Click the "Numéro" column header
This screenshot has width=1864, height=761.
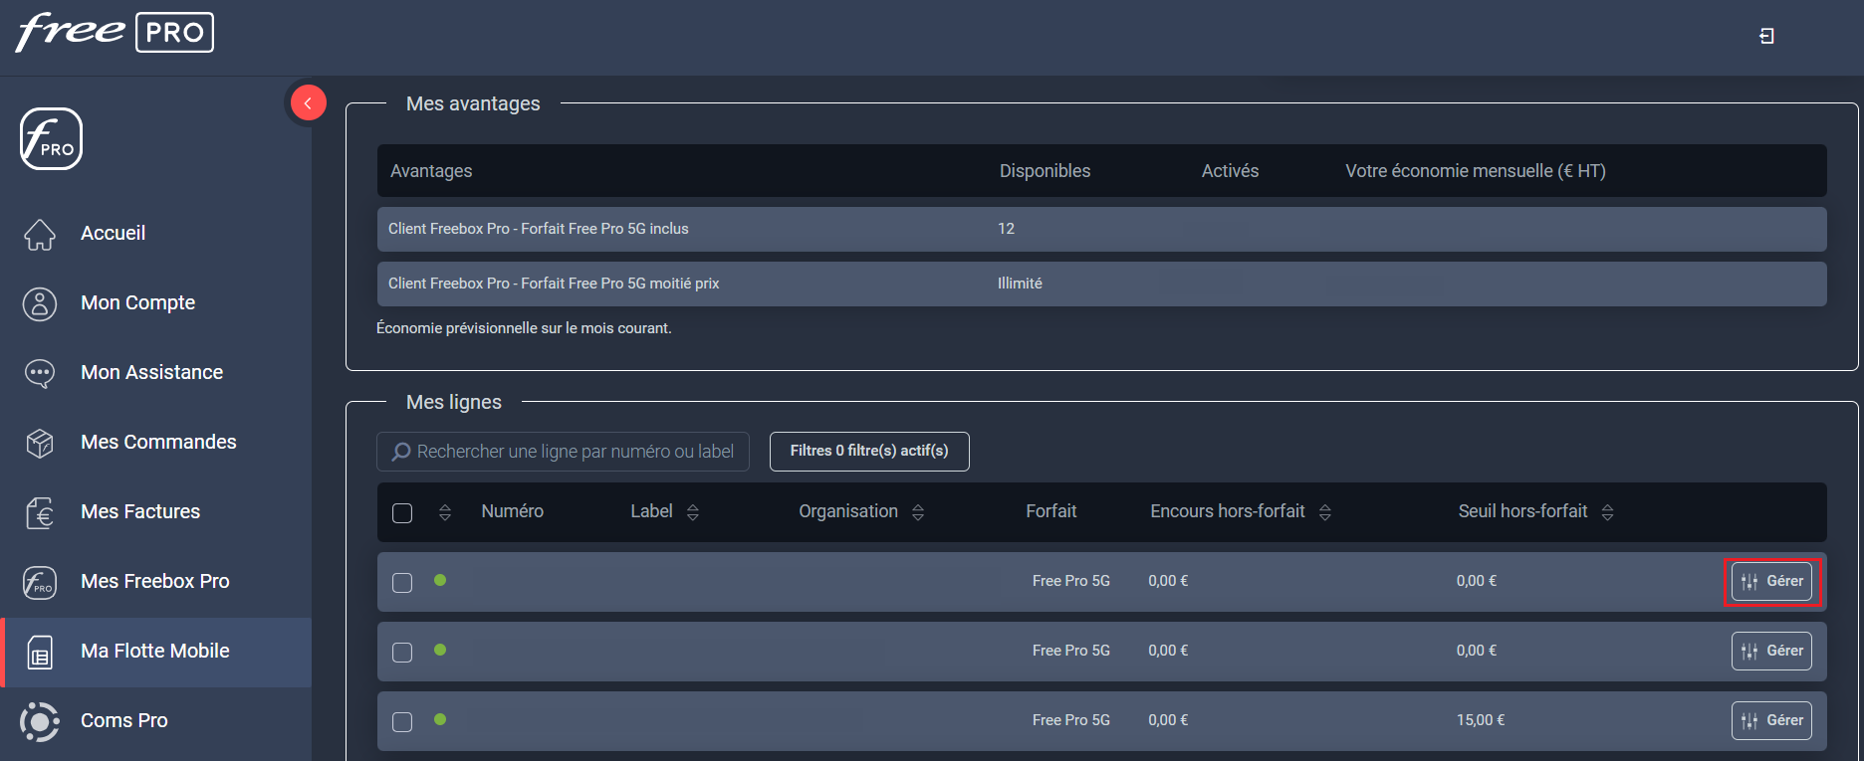(x=513, y=511)
